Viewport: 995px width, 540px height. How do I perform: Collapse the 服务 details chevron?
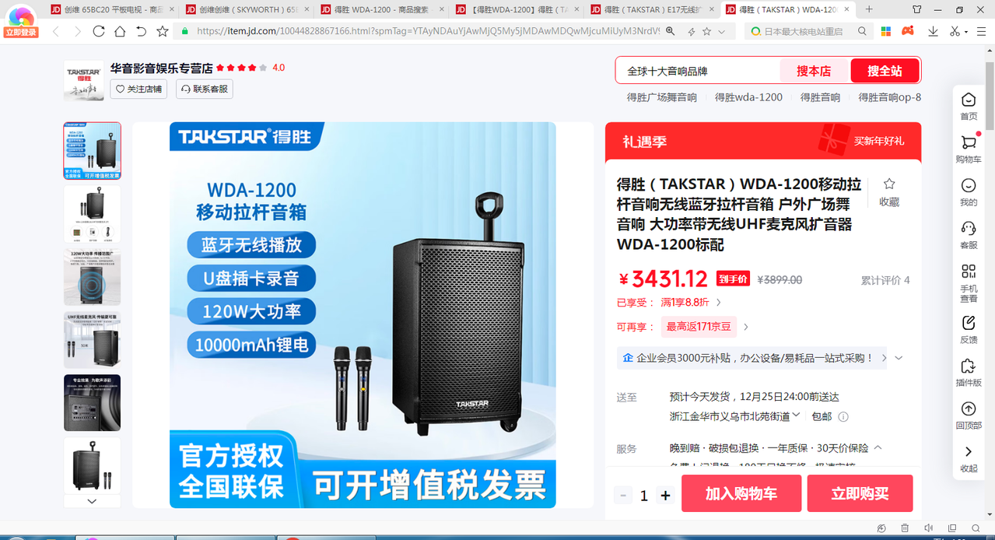(878, 447)
